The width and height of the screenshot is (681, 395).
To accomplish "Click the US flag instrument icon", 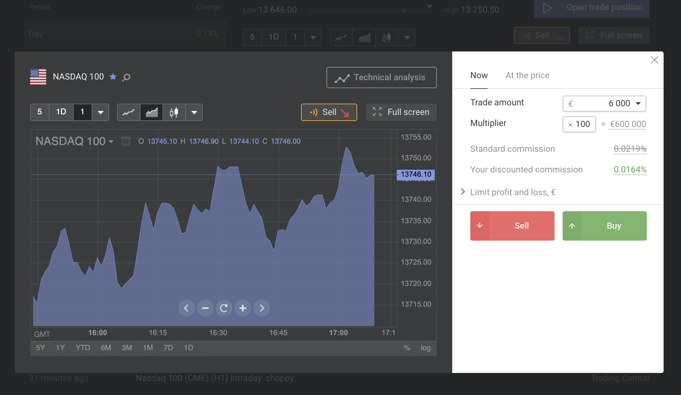I will click(38, 77).
